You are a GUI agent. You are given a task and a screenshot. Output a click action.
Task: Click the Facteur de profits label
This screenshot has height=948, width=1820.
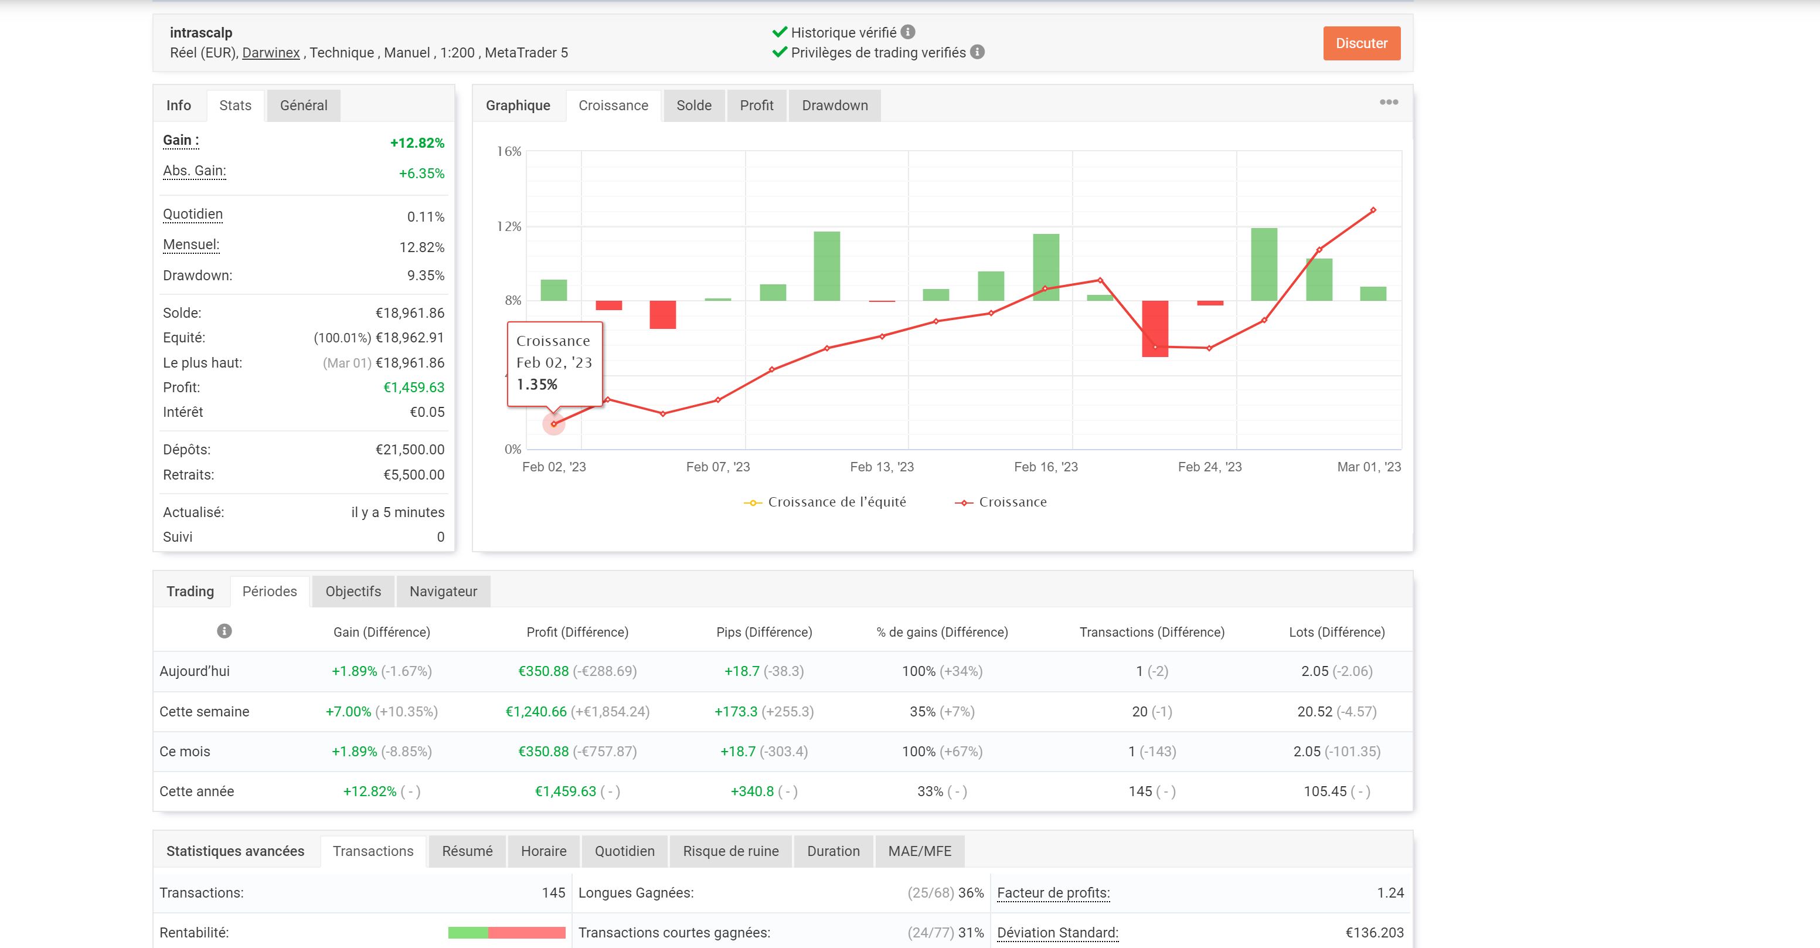coord(1053,893)
